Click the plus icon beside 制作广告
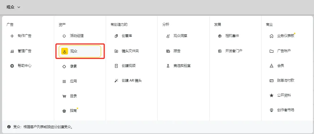The width and height of the screenshot is (314, 134). [12, 36]
